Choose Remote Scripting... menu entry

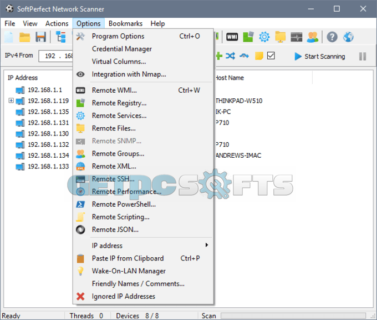coord(143,217)
